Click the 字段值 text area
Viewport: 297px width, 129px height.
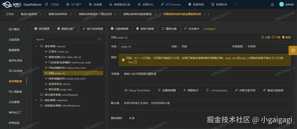point(206,78)
